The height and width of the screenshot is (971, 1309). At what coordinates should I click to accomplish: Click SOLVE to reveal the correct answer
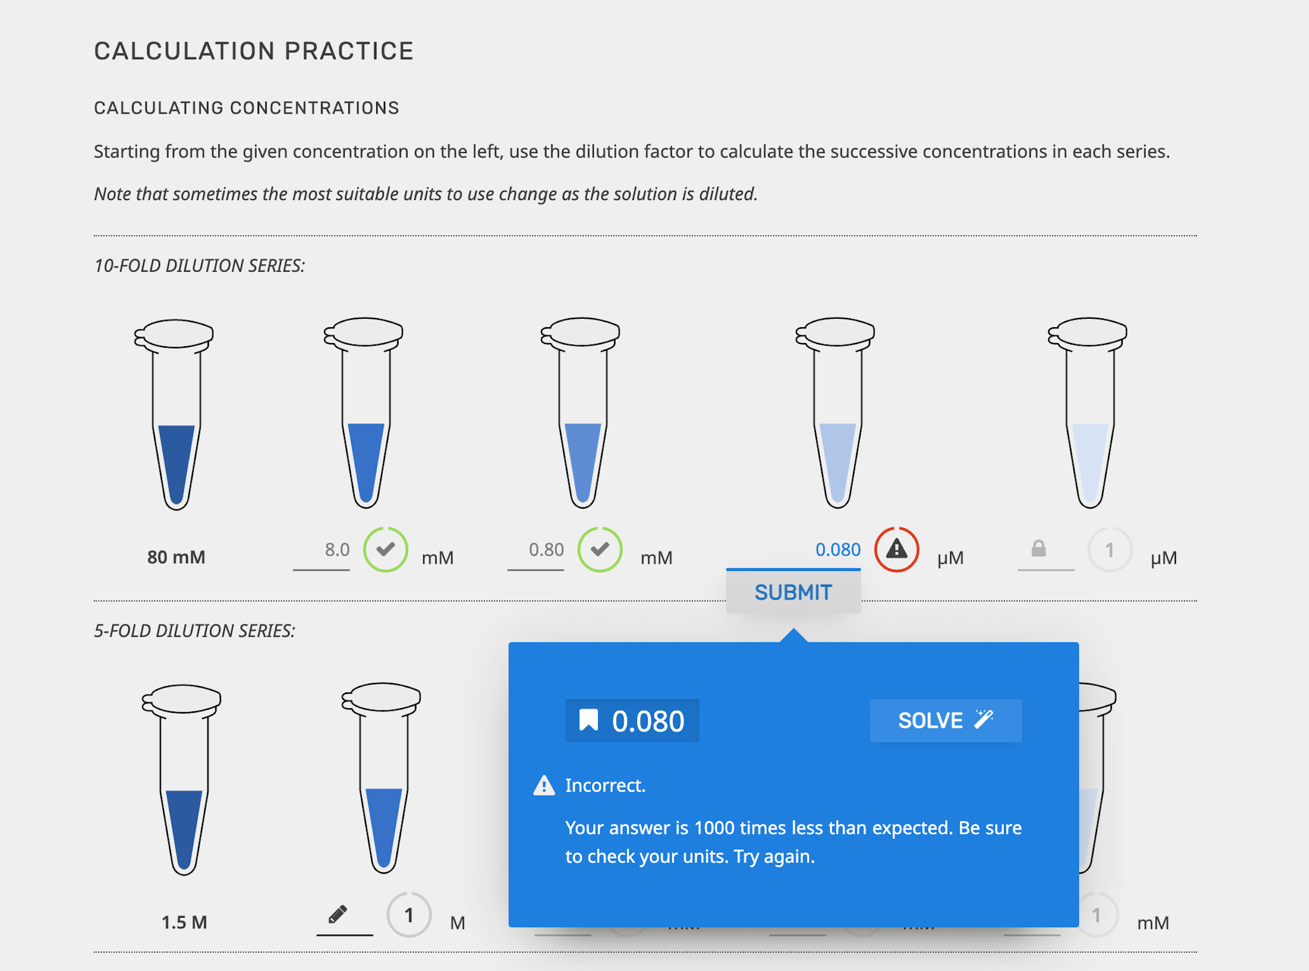(x=945, y=720)
